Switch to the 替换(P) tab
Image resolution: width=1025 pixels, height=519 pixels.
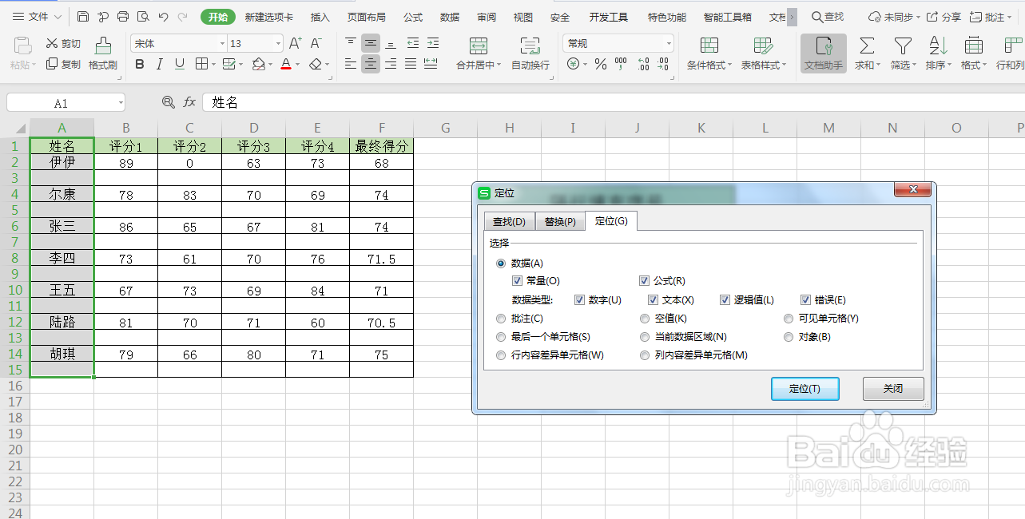[560, 221]
